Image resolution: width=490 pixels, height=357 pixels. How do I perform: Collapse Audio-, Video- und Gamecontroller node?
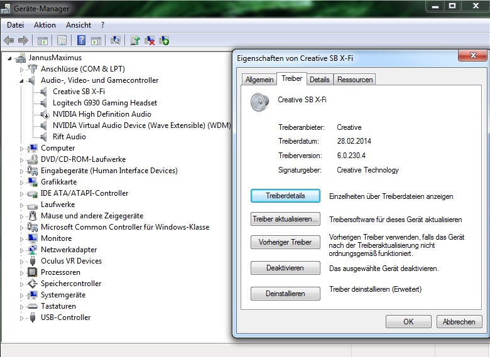point(21,81)
